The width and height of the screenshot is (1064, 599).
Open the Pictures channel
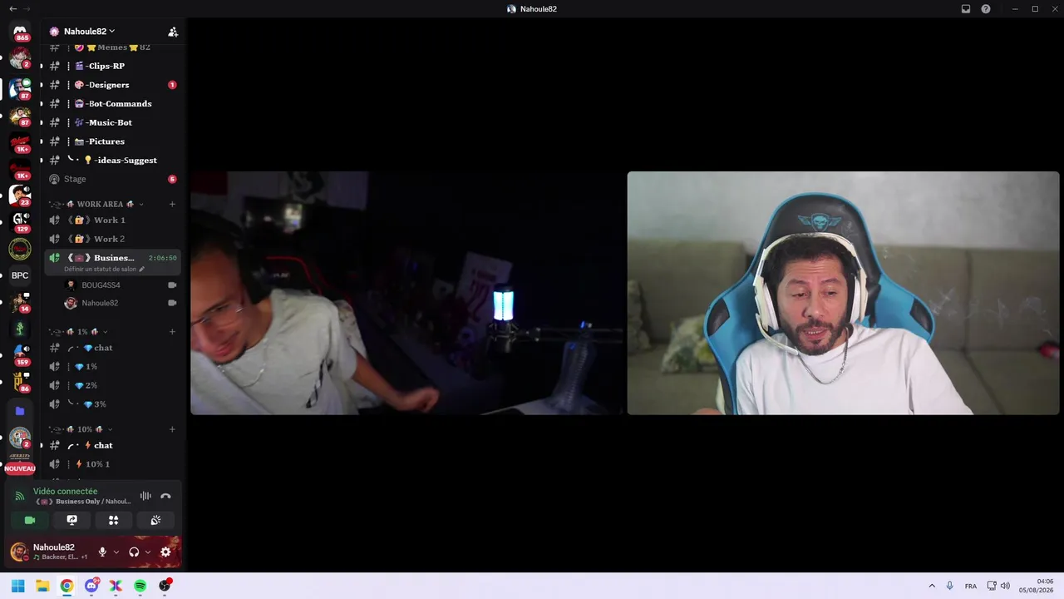(x=112, y=141)
